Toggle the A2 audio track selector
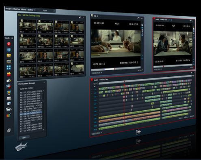Image resolution: width=201 pixels, height=160 pixels. [95, 97]
